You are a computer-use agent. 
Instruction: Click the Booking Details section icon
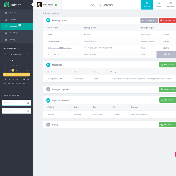(48, 20)
